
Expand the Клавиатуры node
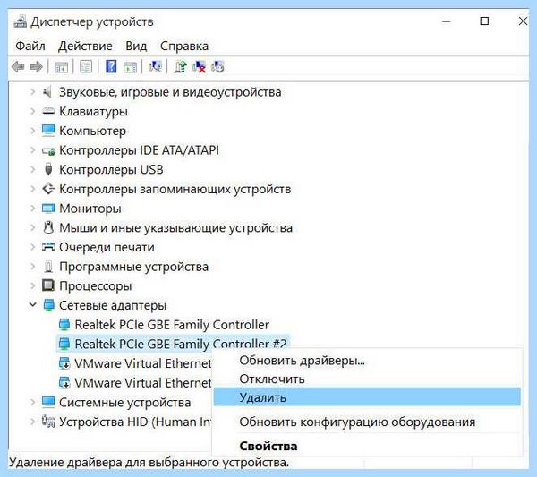(x=32, y=111)
